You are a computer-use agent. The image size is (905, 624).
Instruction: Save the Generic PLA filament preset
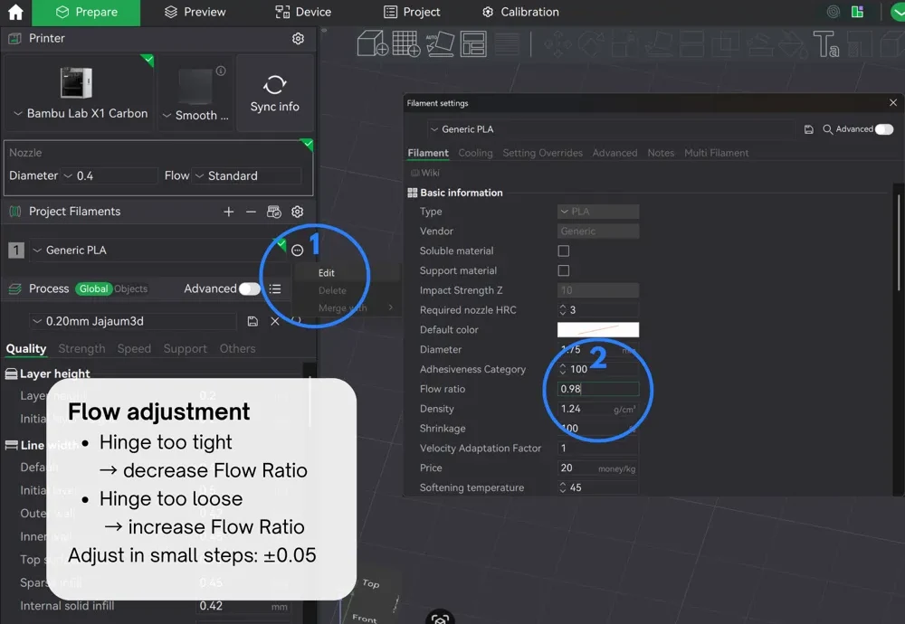[x=808, y=129]
